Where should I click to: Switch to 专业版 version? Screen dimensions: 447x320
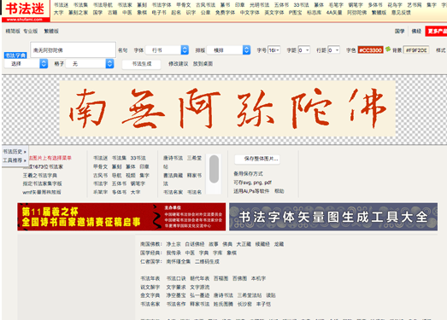31,31
